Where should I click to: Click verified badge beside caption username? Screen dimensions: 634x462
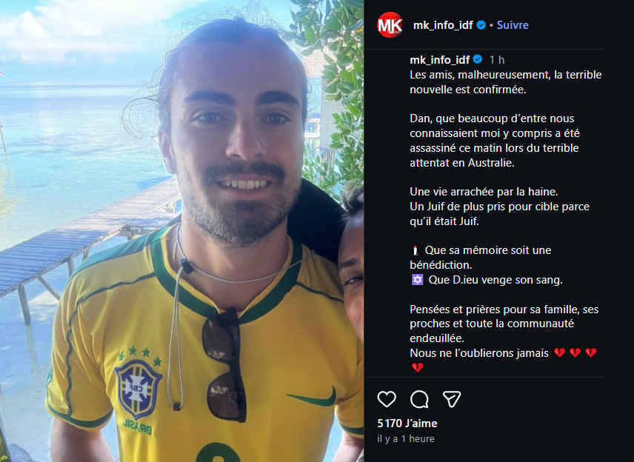pos(478,60)
